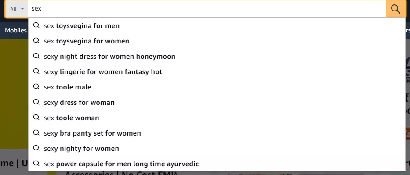Screen dimensions: 410x175
Task: Choose suggestion 'sexy dress for woman'
Action: click(x=217, y=102)
